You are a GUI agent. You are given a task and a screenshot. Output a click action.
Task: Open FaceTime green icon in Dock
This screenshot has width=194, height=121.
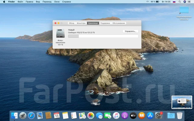(x=108, y=116)
